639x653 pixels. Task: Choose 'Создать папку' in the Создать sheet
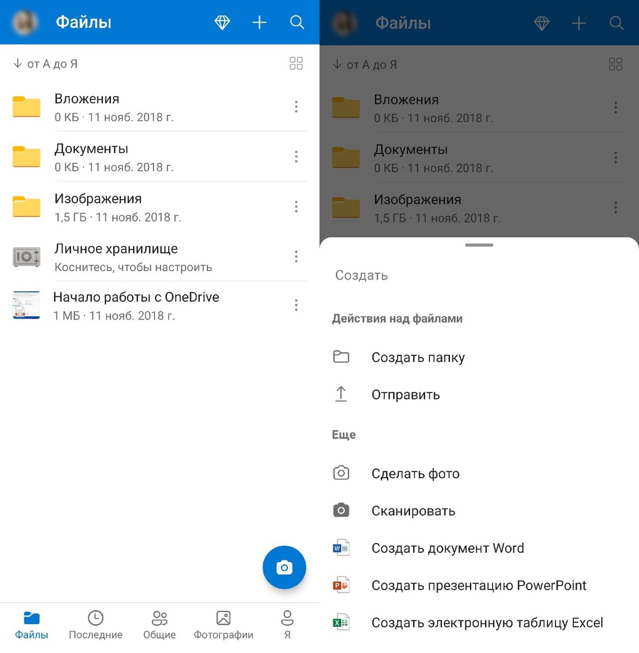tap(479, 358)
